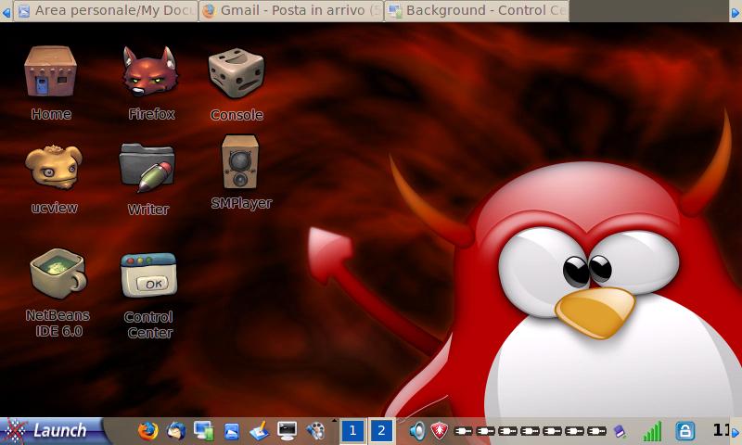Open the volume speaker tray icon
The image size is (742, 445).
(417, 431)
